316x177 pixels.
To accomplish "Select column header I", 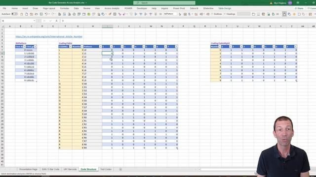I will click(x=108, y=26).
